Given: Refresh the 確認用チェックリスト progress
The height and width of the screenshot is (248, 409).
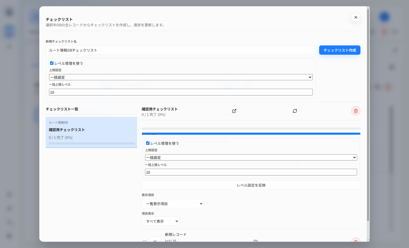Looking at the screenshot, I should click(295, 111).
